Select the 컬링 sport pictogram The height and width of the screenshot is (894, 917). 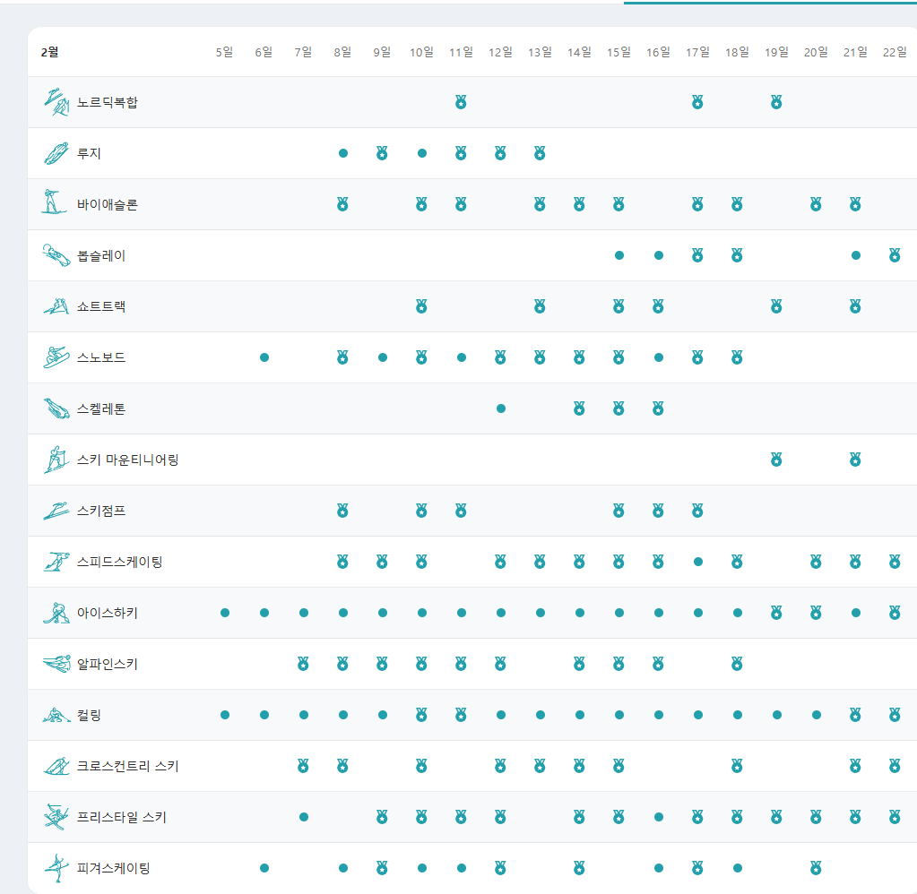(56, 715)
